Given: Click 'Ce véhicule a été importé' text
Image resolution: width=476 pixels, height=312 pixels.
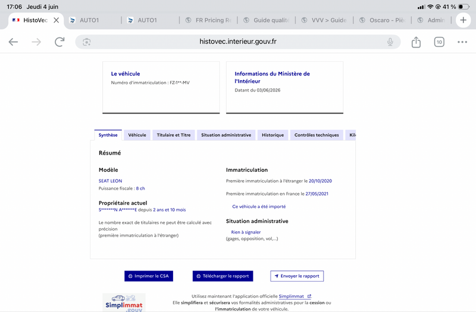Looking at the screenshot, I should point(259,206).
